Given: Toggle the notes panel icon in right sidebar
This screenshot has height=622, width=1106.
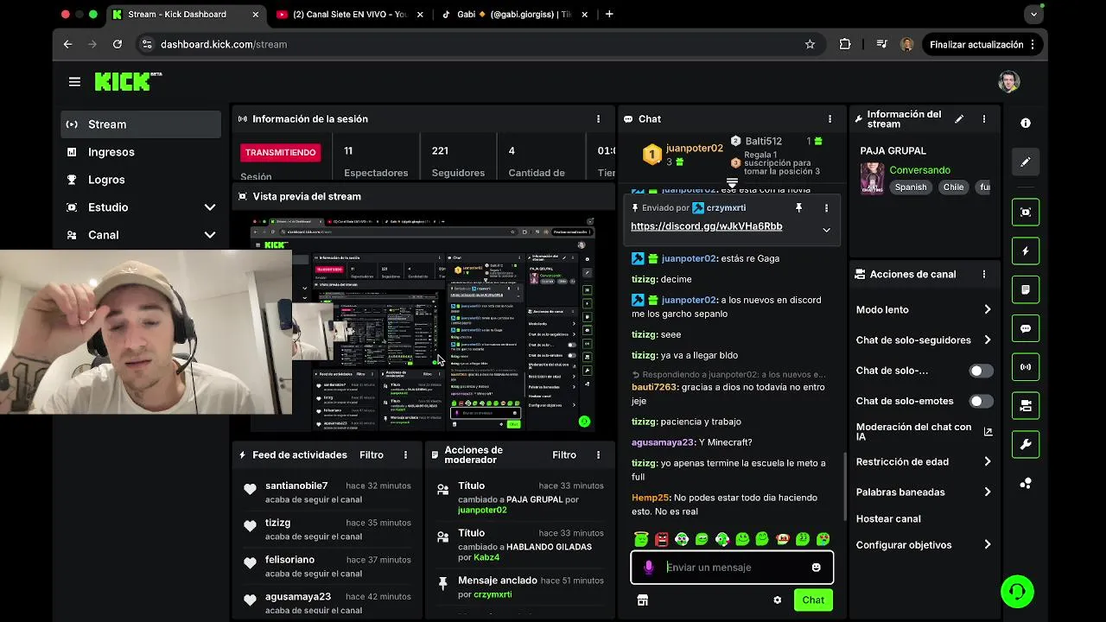Looking at the screenshot, I should pos(1026,290).
